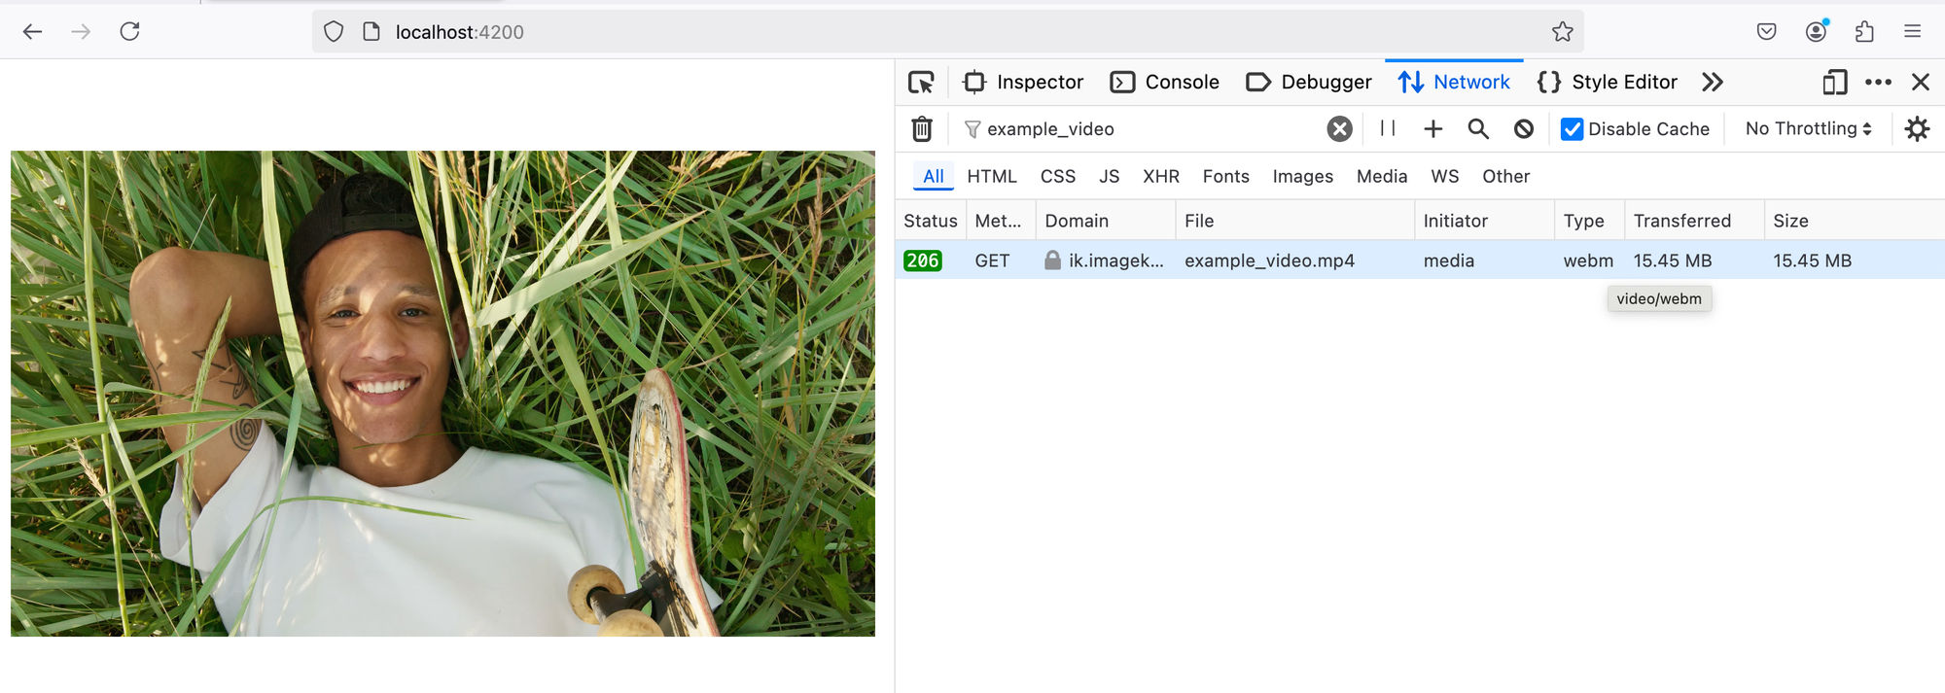Click the webm type cell
1945x693 pixels.
point(1588,260)
